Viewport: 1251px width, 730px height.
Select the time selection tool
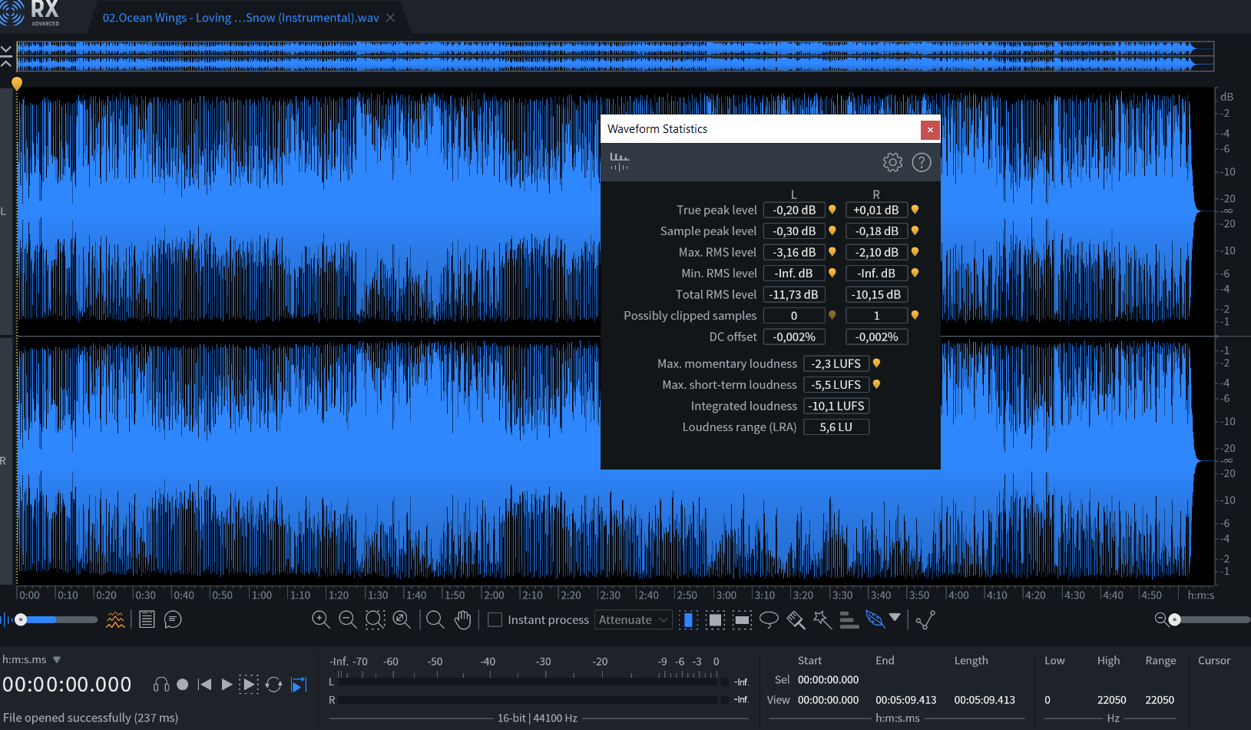[x=689, y=619]
